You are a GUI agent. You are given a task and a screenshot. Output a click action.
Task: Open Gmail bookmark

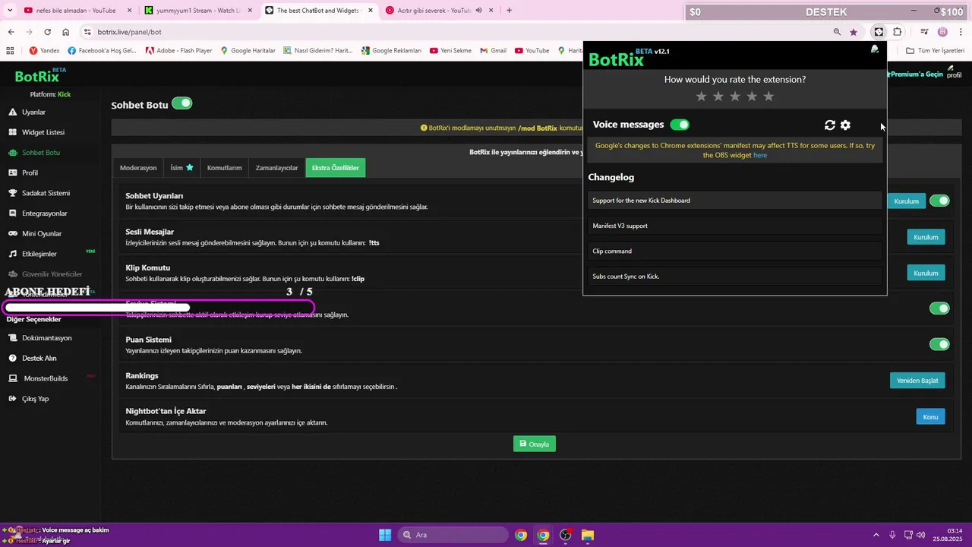click(x=494, y=51)
